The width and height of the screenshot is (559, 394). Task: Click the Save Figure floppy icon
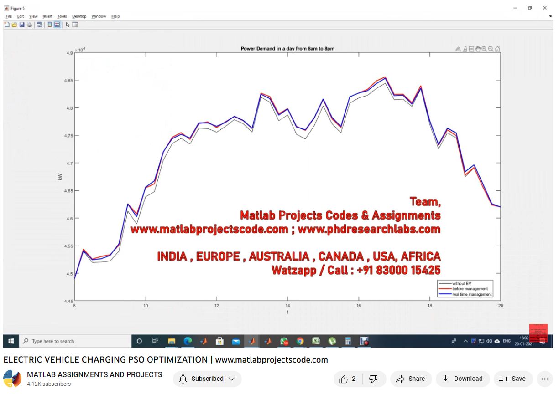22,25
